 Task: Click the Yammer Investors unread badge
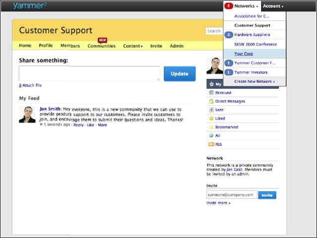point(229,72)
